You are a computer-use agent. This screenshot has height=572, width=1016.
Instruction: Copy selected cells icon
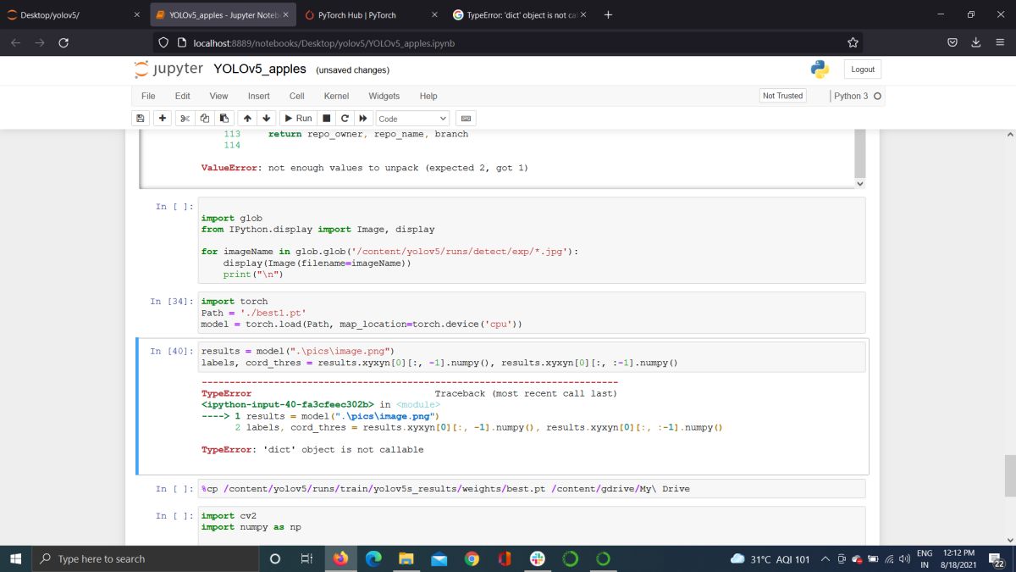[x=204, y=119]
